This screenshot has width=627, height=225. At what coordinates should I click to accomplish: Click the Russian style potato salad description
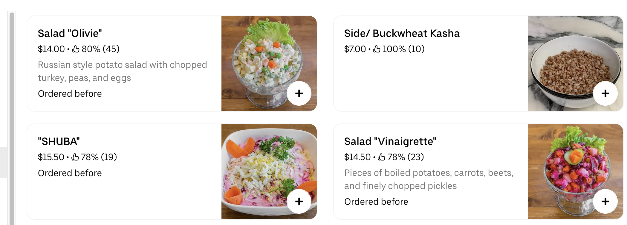click(122, 71)
